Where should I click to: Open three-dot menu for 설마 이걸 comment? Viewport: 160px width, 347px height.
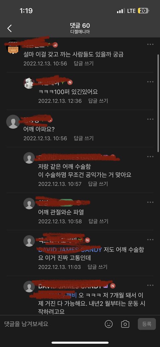(150, 44)
